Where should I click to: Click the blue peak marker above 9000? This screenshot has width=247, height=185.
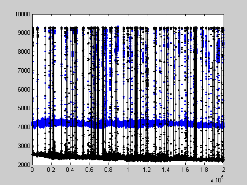(118, 27)
